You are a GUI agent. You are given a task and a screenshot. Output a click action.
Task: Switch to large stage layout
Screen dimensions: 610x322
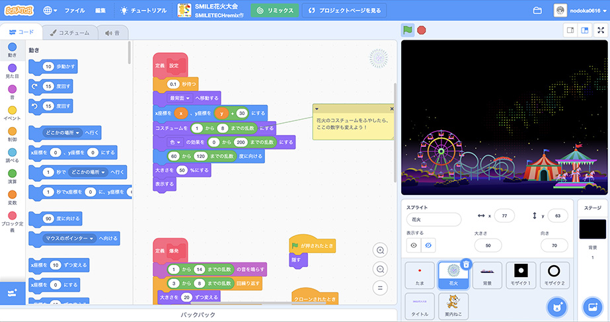pyautogui.click(x=584, y=30)
